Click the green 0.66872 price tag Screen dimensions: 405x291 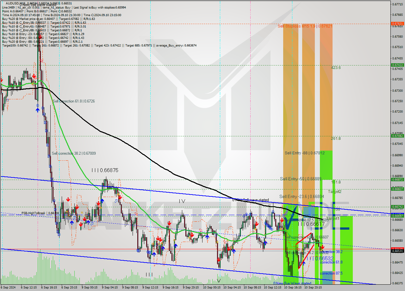(397, 179)
